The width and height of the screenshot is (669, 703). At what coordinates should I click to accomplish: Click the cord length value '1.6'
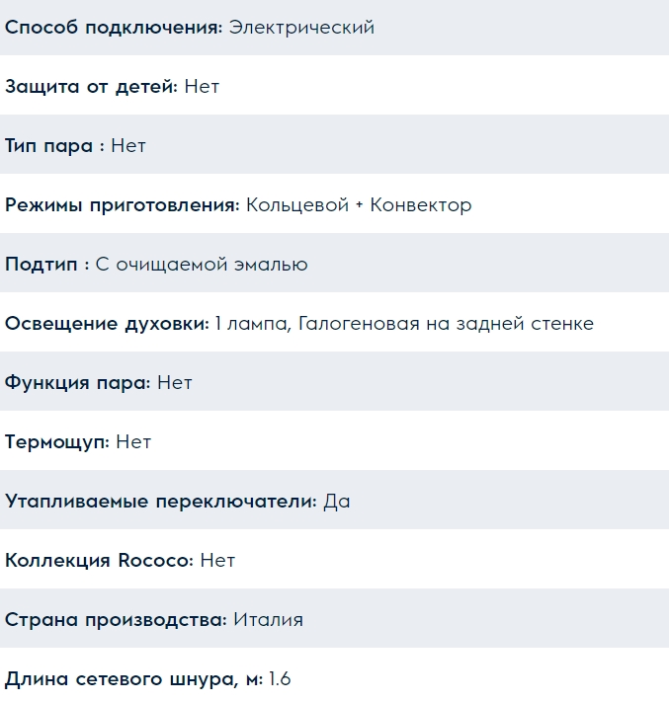(x=280, y=679)
